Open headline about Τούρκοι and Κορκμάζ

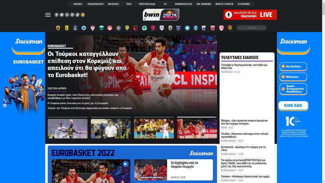coord(87,64)
